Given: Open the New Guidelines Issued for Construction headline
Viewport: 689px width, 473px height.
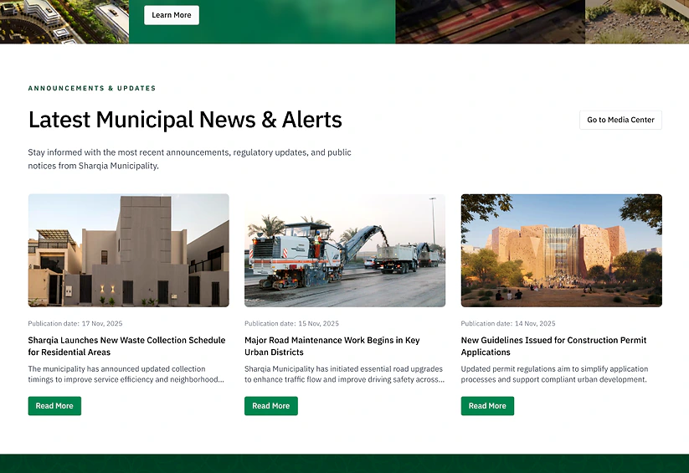Looking at the screenshot, I should coord(553,346).
